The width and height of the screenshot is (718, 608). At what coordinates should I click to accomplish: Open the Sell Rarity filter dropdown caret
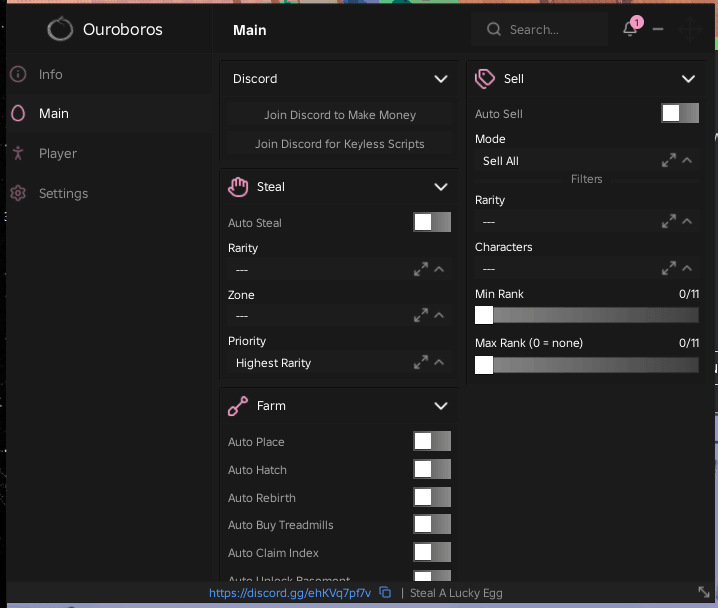pyautogui.click(x=687, y=222)
